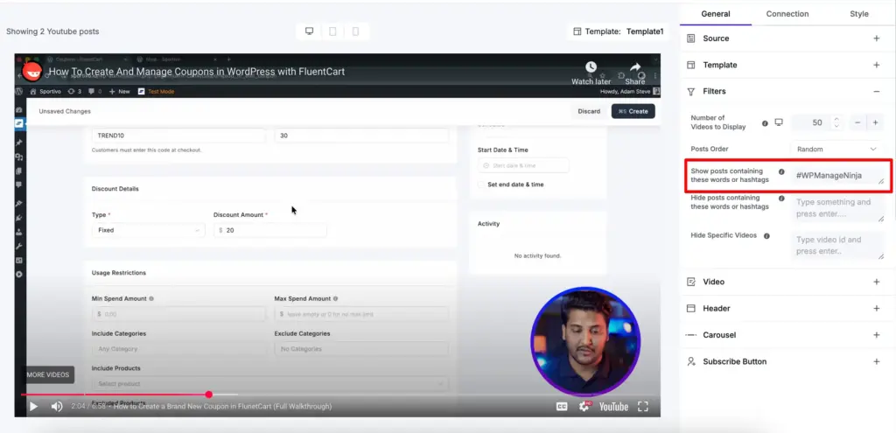Click the device icon beside Number of Videos
Screen dimensions: 896x433
pos(778,122)
